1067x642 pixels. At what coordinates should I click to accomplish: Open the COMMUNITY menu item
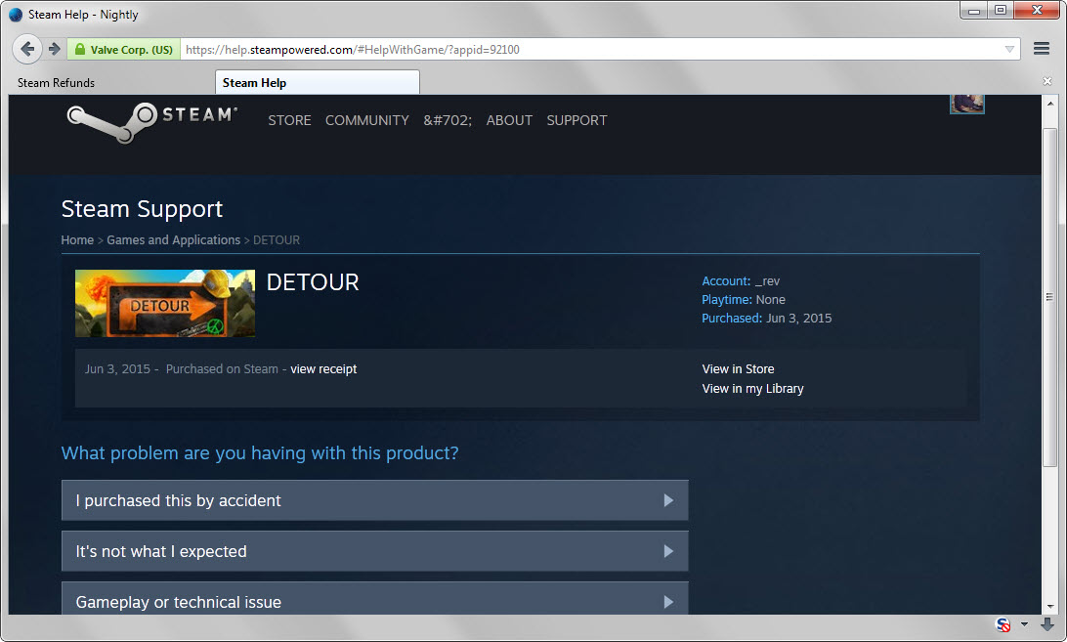pyautogui.click(x=366, y=120)
